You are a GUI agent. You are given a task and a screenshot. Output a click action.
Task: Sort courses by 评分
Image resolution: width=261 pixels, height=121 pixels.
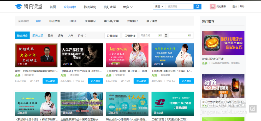pos(61,36)
